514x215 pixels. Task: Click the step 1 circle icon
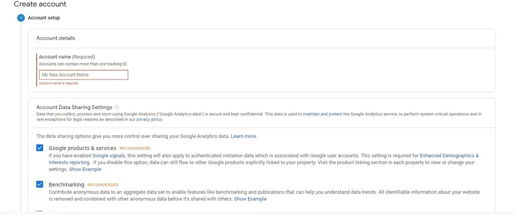(21, 18)
